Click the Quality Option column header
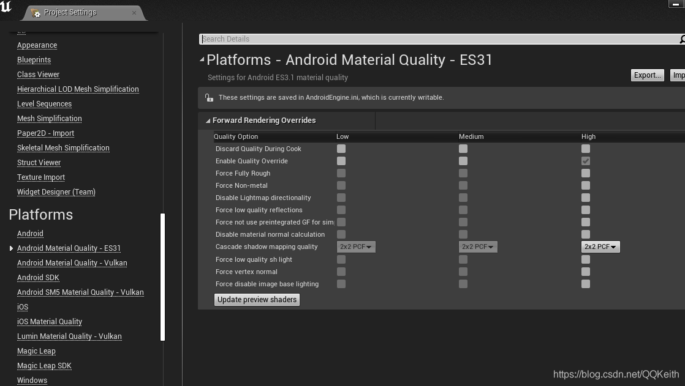 point(236,136)
